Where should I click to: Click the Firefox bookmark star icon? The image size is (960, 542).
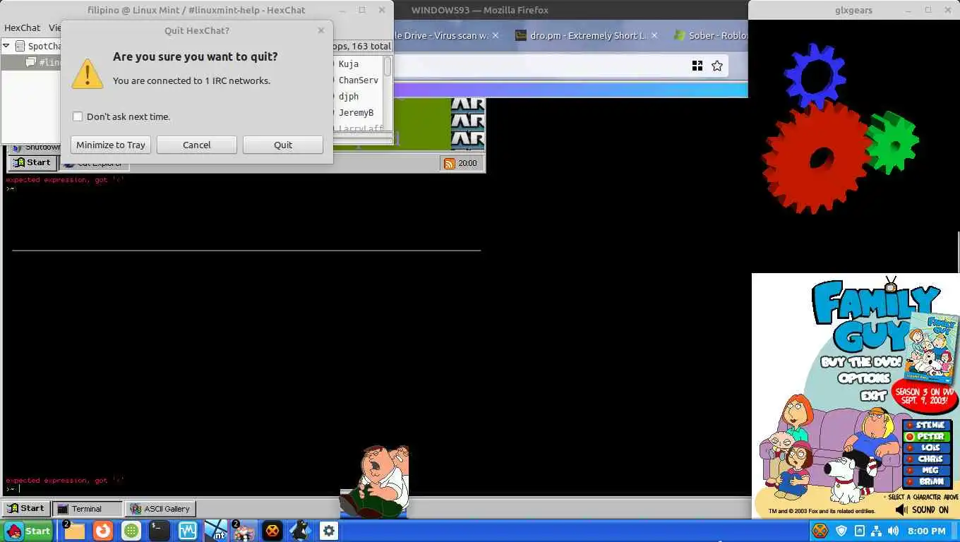pos(717,66)
